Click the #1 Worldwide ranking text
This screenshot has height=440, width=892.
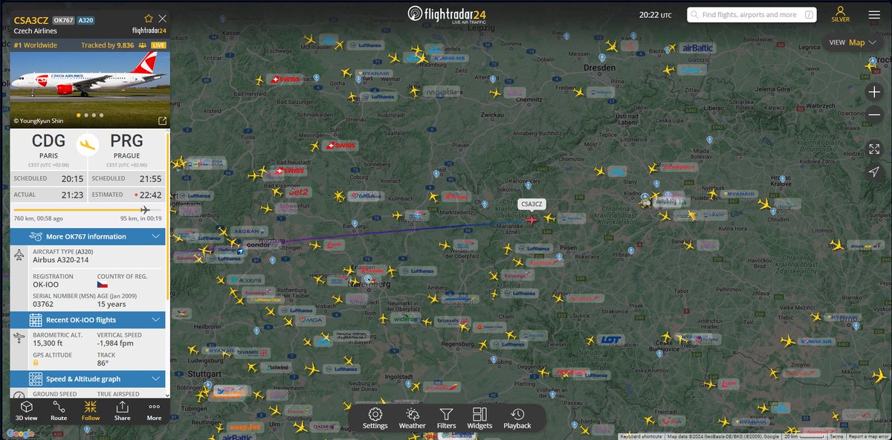pos(36,45)
